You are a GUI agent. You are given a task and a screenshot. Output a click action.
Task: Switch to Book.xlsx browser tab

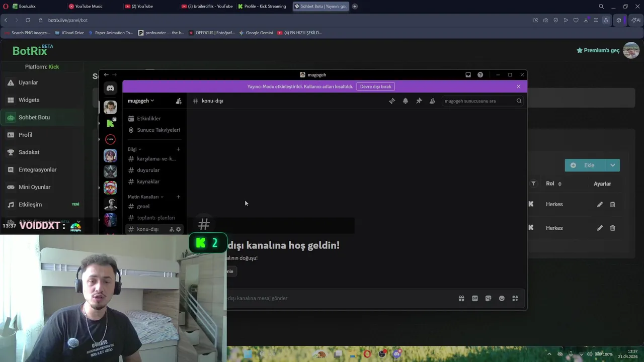point(37,7)
